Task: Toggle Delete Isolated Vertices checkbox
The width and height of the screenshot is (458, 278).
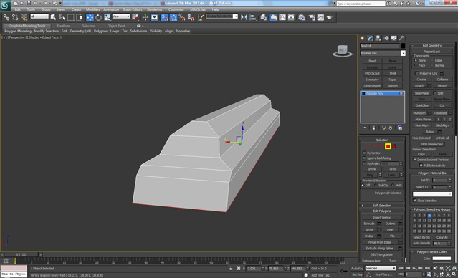Action: [x=414, y=160]
